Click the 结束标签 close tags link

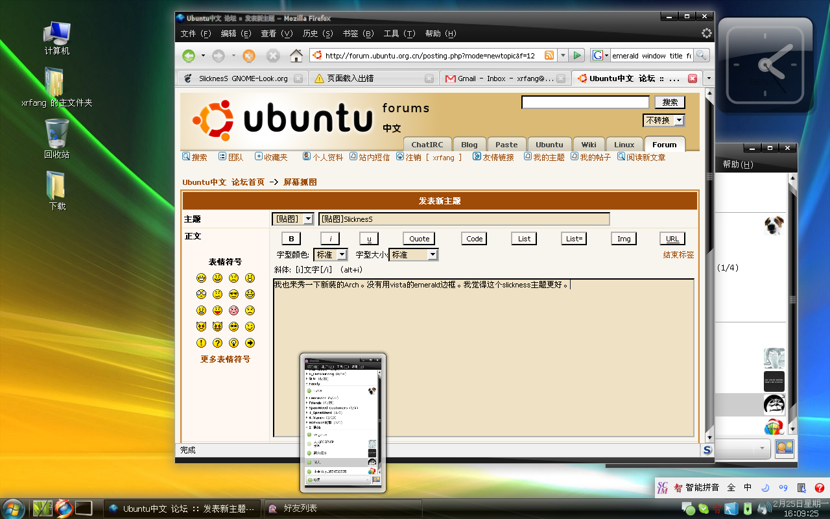(678, 255)
